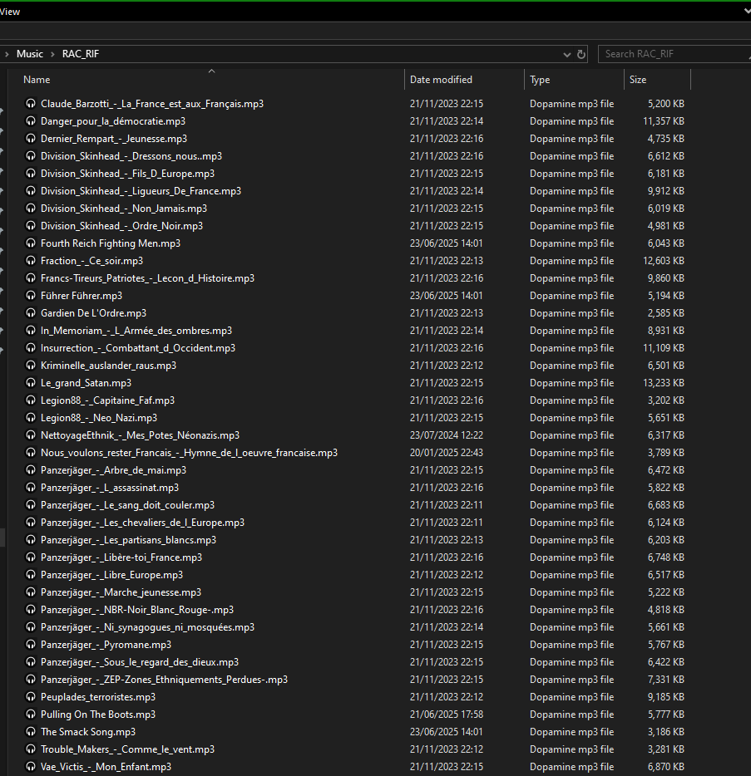The image size is (751, 776).
Task: Open the chevron before Music in the breadcrumb
Action: tap(7, 54)
